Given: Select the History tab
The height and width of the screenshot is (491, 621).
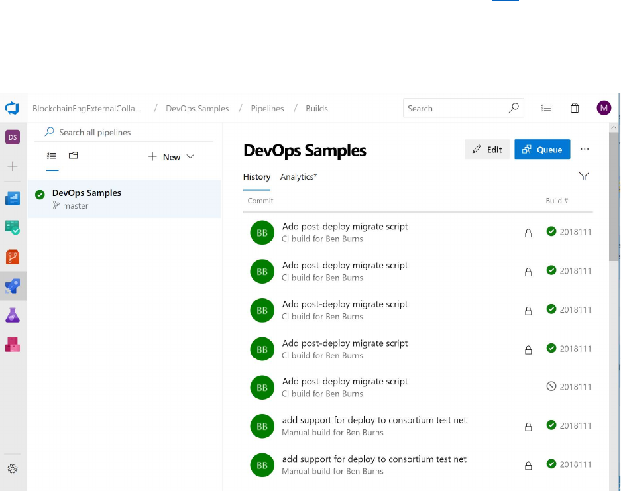Looking at the screenshot, I should point(256,177).
